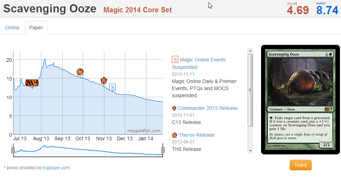Click the blue S marker on chart
Screen dimensions: 341x183
112,87
